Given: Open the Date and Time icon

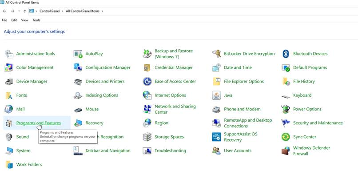Looking at the screenshot, I should (216, 68).
